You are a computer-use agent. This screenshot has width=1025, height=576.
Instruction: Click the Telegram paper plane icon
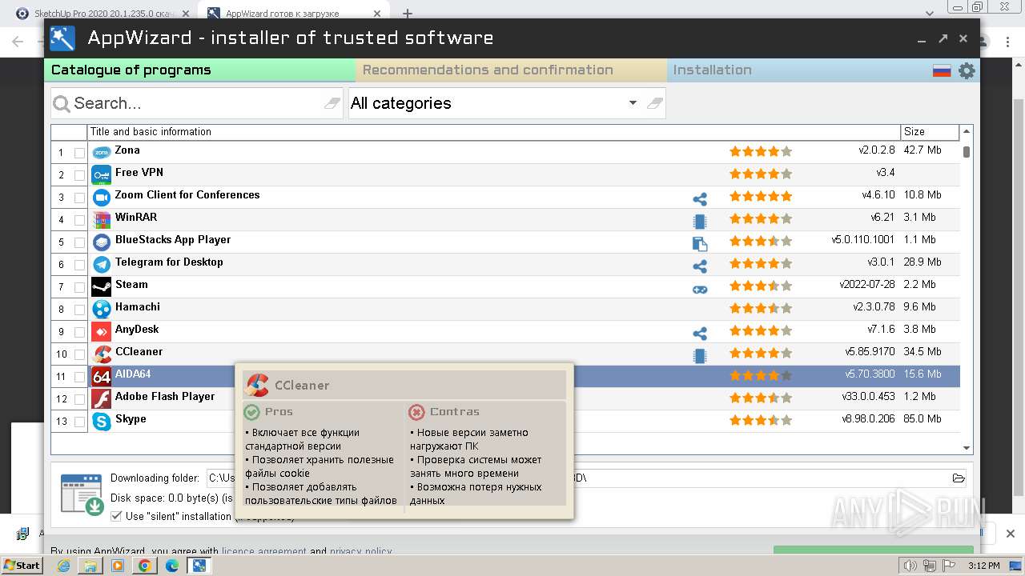point(102,264)
